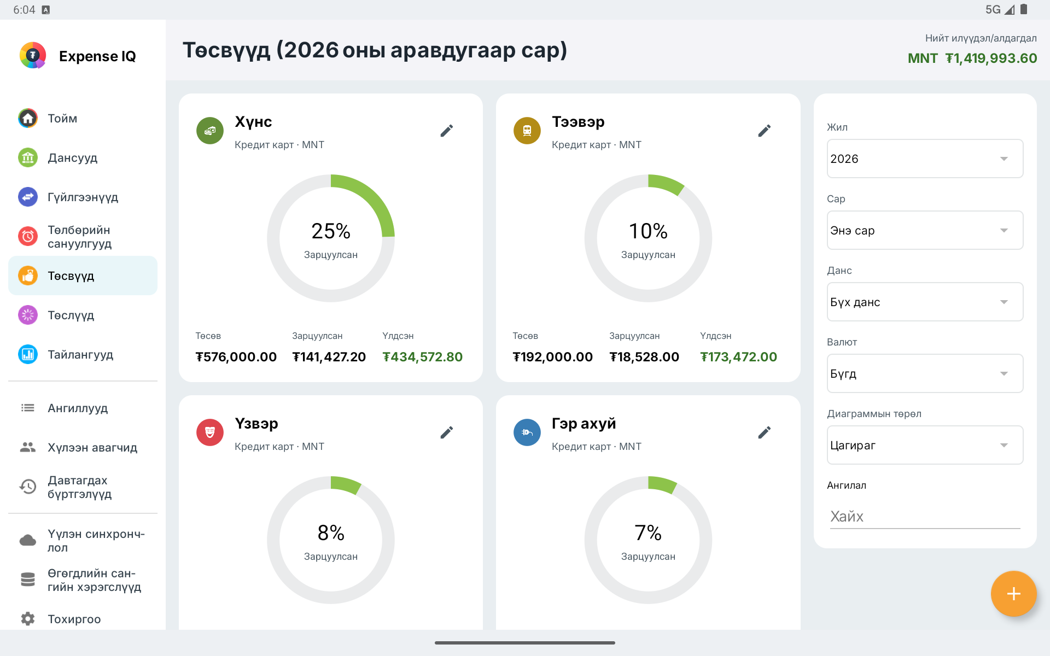Open Давтагдах бүртгэлүүд recurring entries
The image size is (1050, 656).
[x=83, y=487]
